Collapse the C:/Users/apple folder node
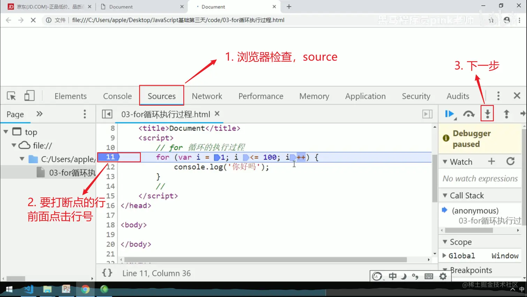Image resolution: width=527 pixels, height=297 pixels. (x=22, y=159)
